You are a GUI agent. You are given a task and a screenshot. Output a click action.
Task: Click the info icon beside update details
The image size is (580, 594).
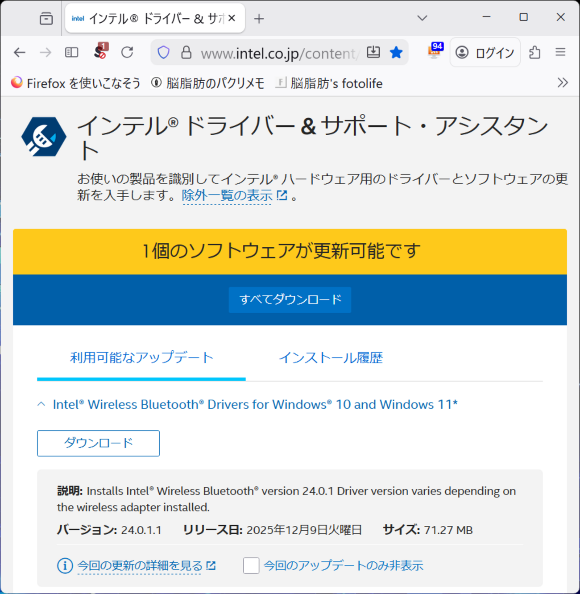pos(65,566)
